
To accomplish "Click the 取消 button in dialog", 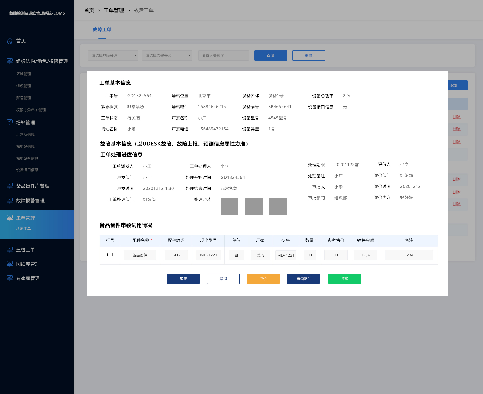I will [223, 279].
